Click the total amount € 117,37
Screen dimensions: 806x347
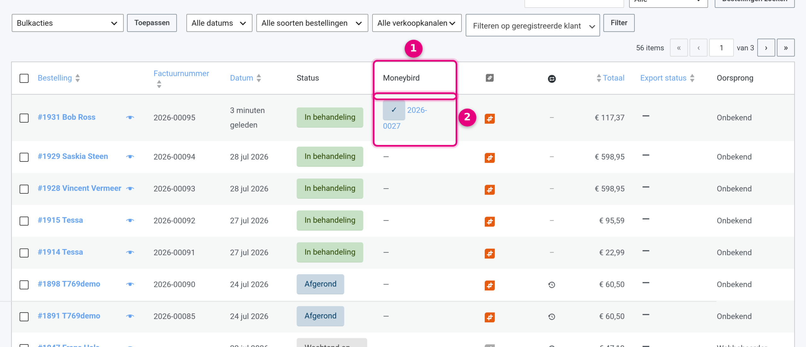610,118
